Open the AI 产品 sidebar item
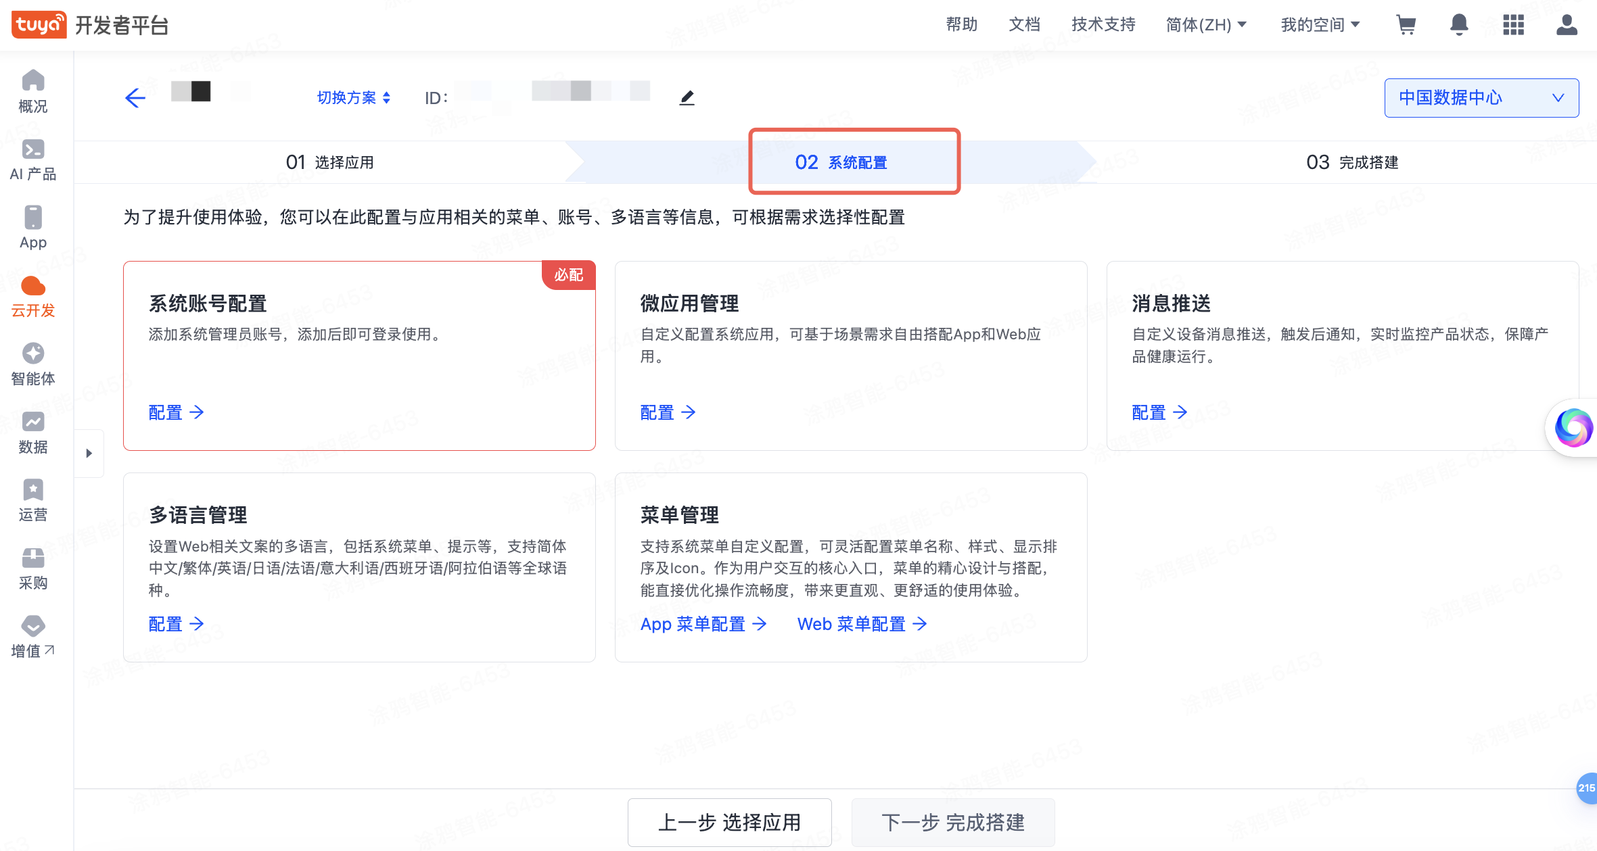Screen dimensions: 1597x851 (32, 160)
